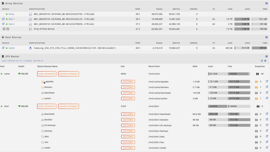270x152 pixels.
Task: Open the Cache device link
Action: (x=12, y=48)
